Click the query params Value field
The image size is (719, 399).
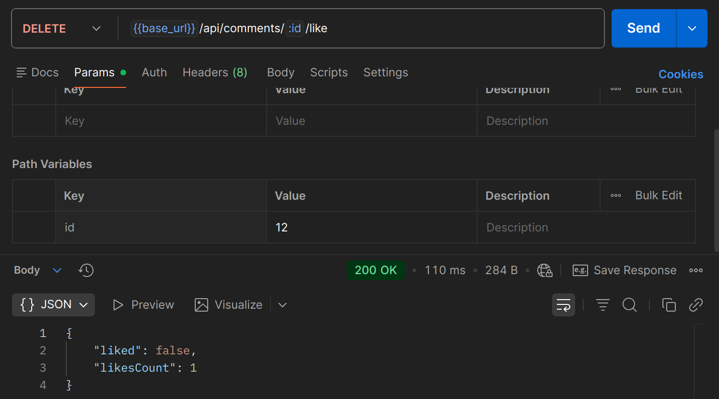pos(372,121)
